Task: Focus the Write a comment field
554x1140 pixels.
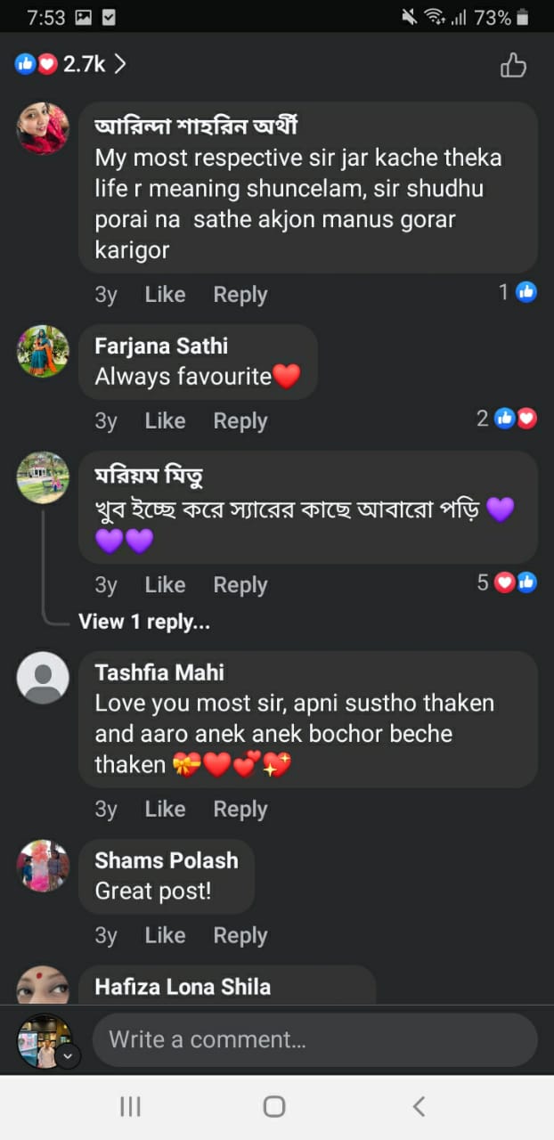Action: coord(314,1039)
